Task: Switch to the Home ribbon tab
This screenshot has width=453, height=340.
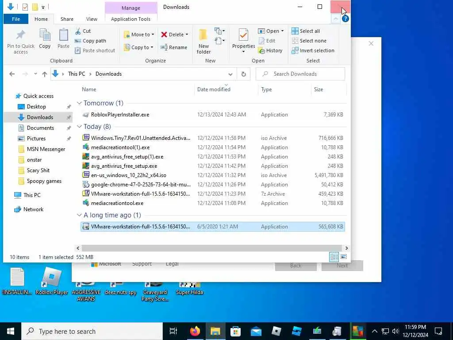Action: pos(41,19)
